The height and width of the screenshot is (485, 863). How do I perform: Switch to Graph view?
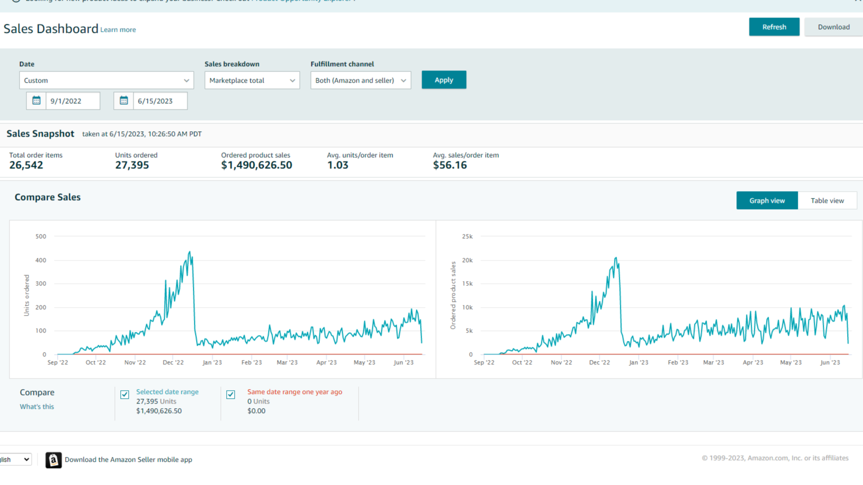coord(767,201)
